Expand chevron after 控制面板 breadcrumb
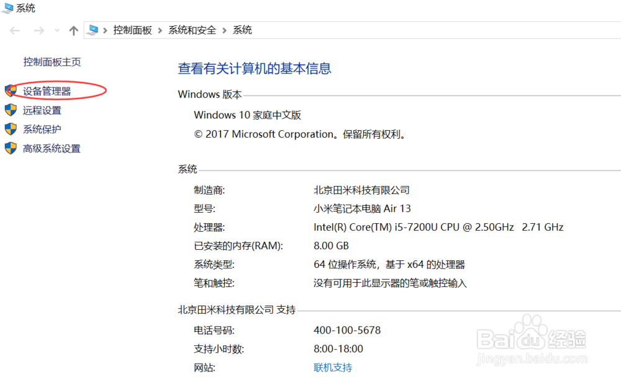This screenshot has width=621, height=380. click(160, 30)
